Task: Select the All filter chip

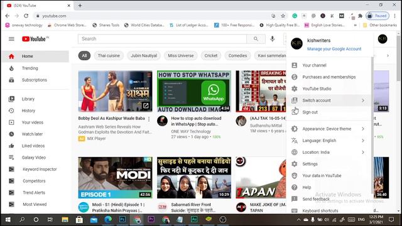Action: coord(84,56)
